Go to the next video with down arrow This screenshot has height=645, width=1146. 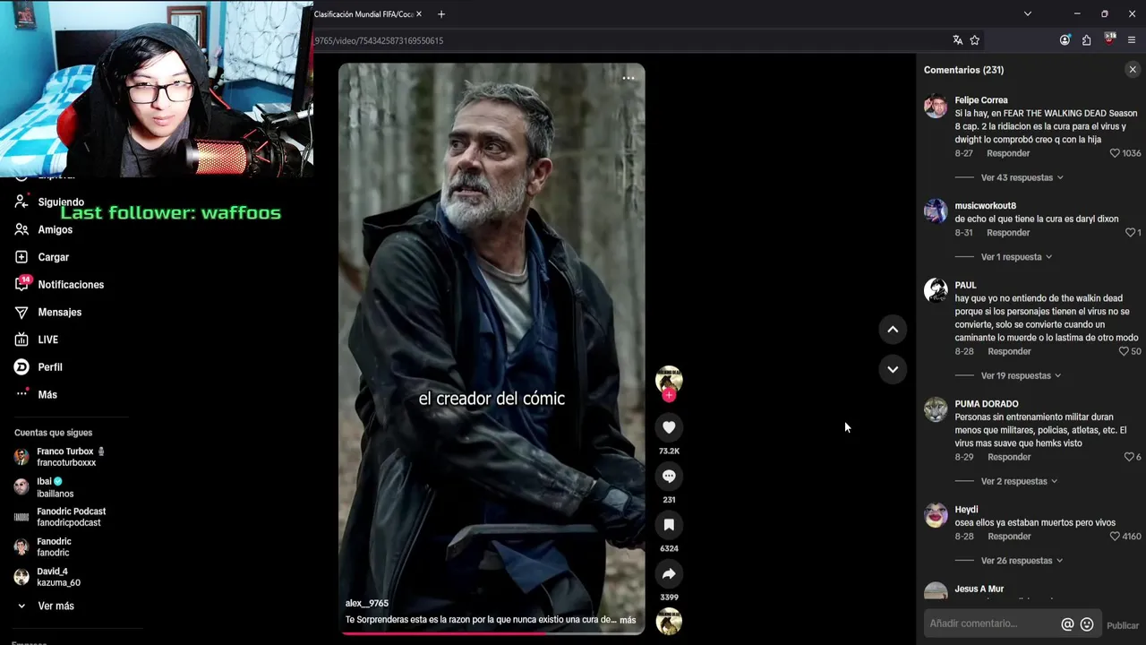[x=893, y=369]
